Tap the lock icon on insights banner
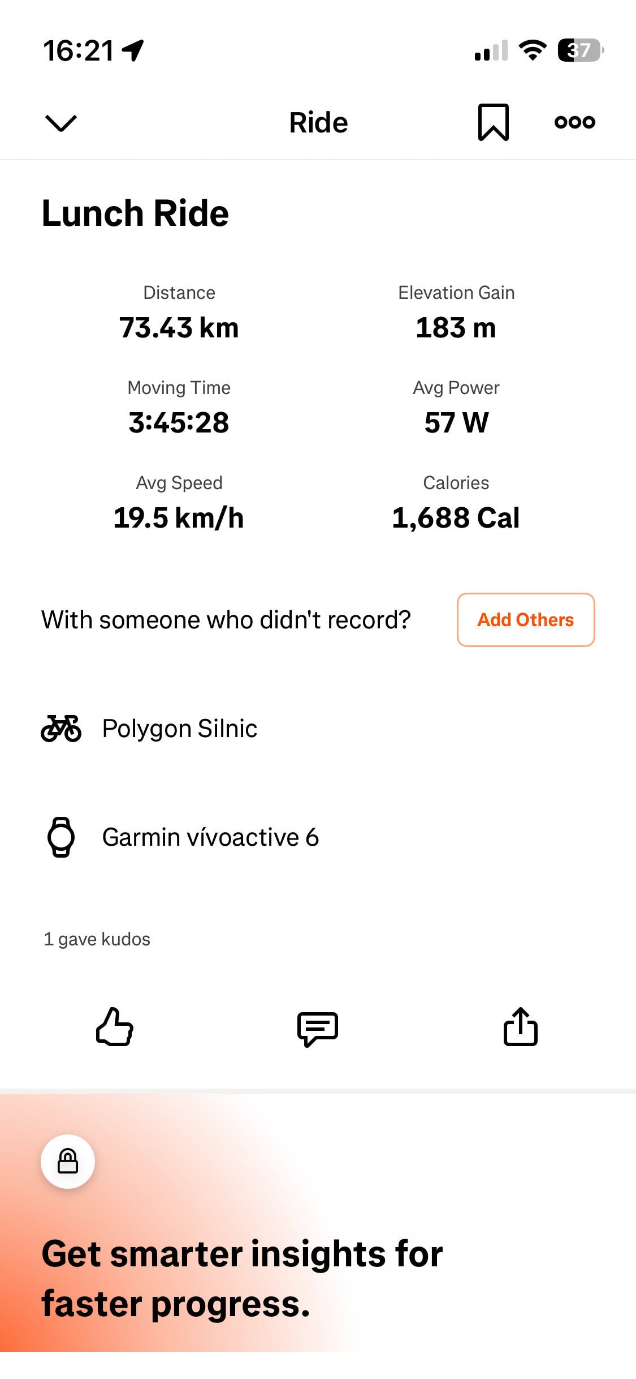 [x=68, y=1162]
